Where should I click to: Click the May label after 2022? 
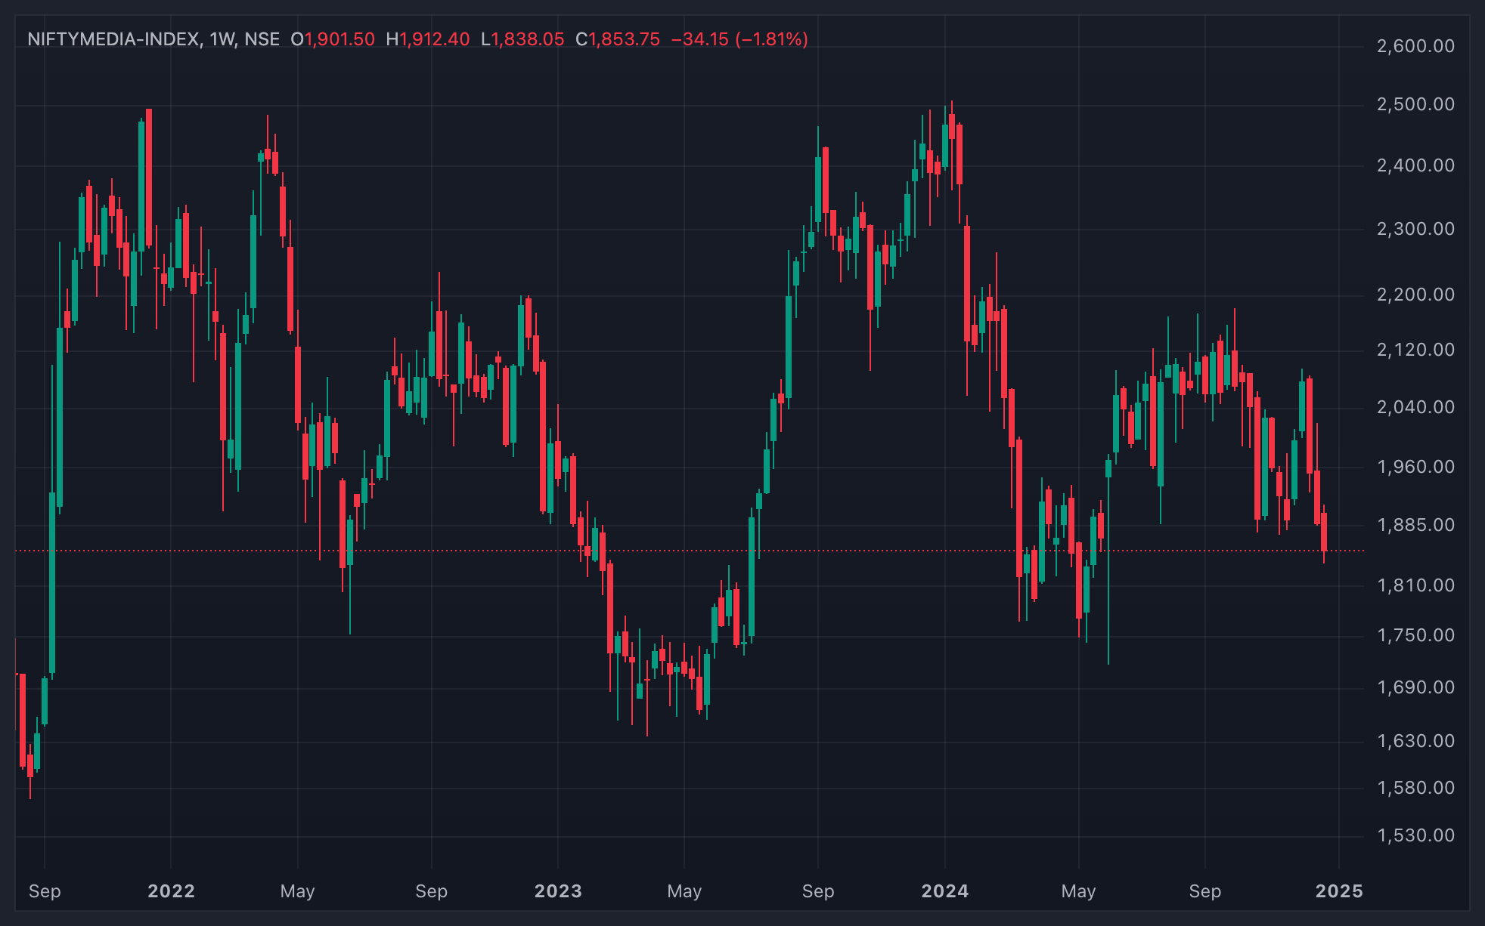point(297,891)
